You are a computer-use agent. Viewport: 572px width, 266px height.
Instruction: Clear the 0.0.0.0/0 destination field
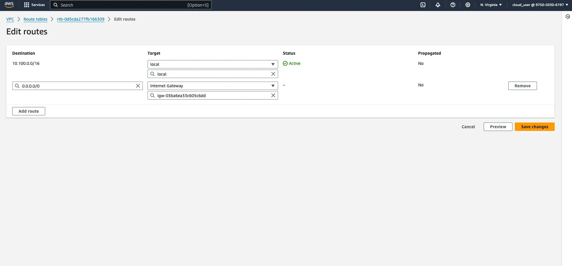[x=138, y=86]
